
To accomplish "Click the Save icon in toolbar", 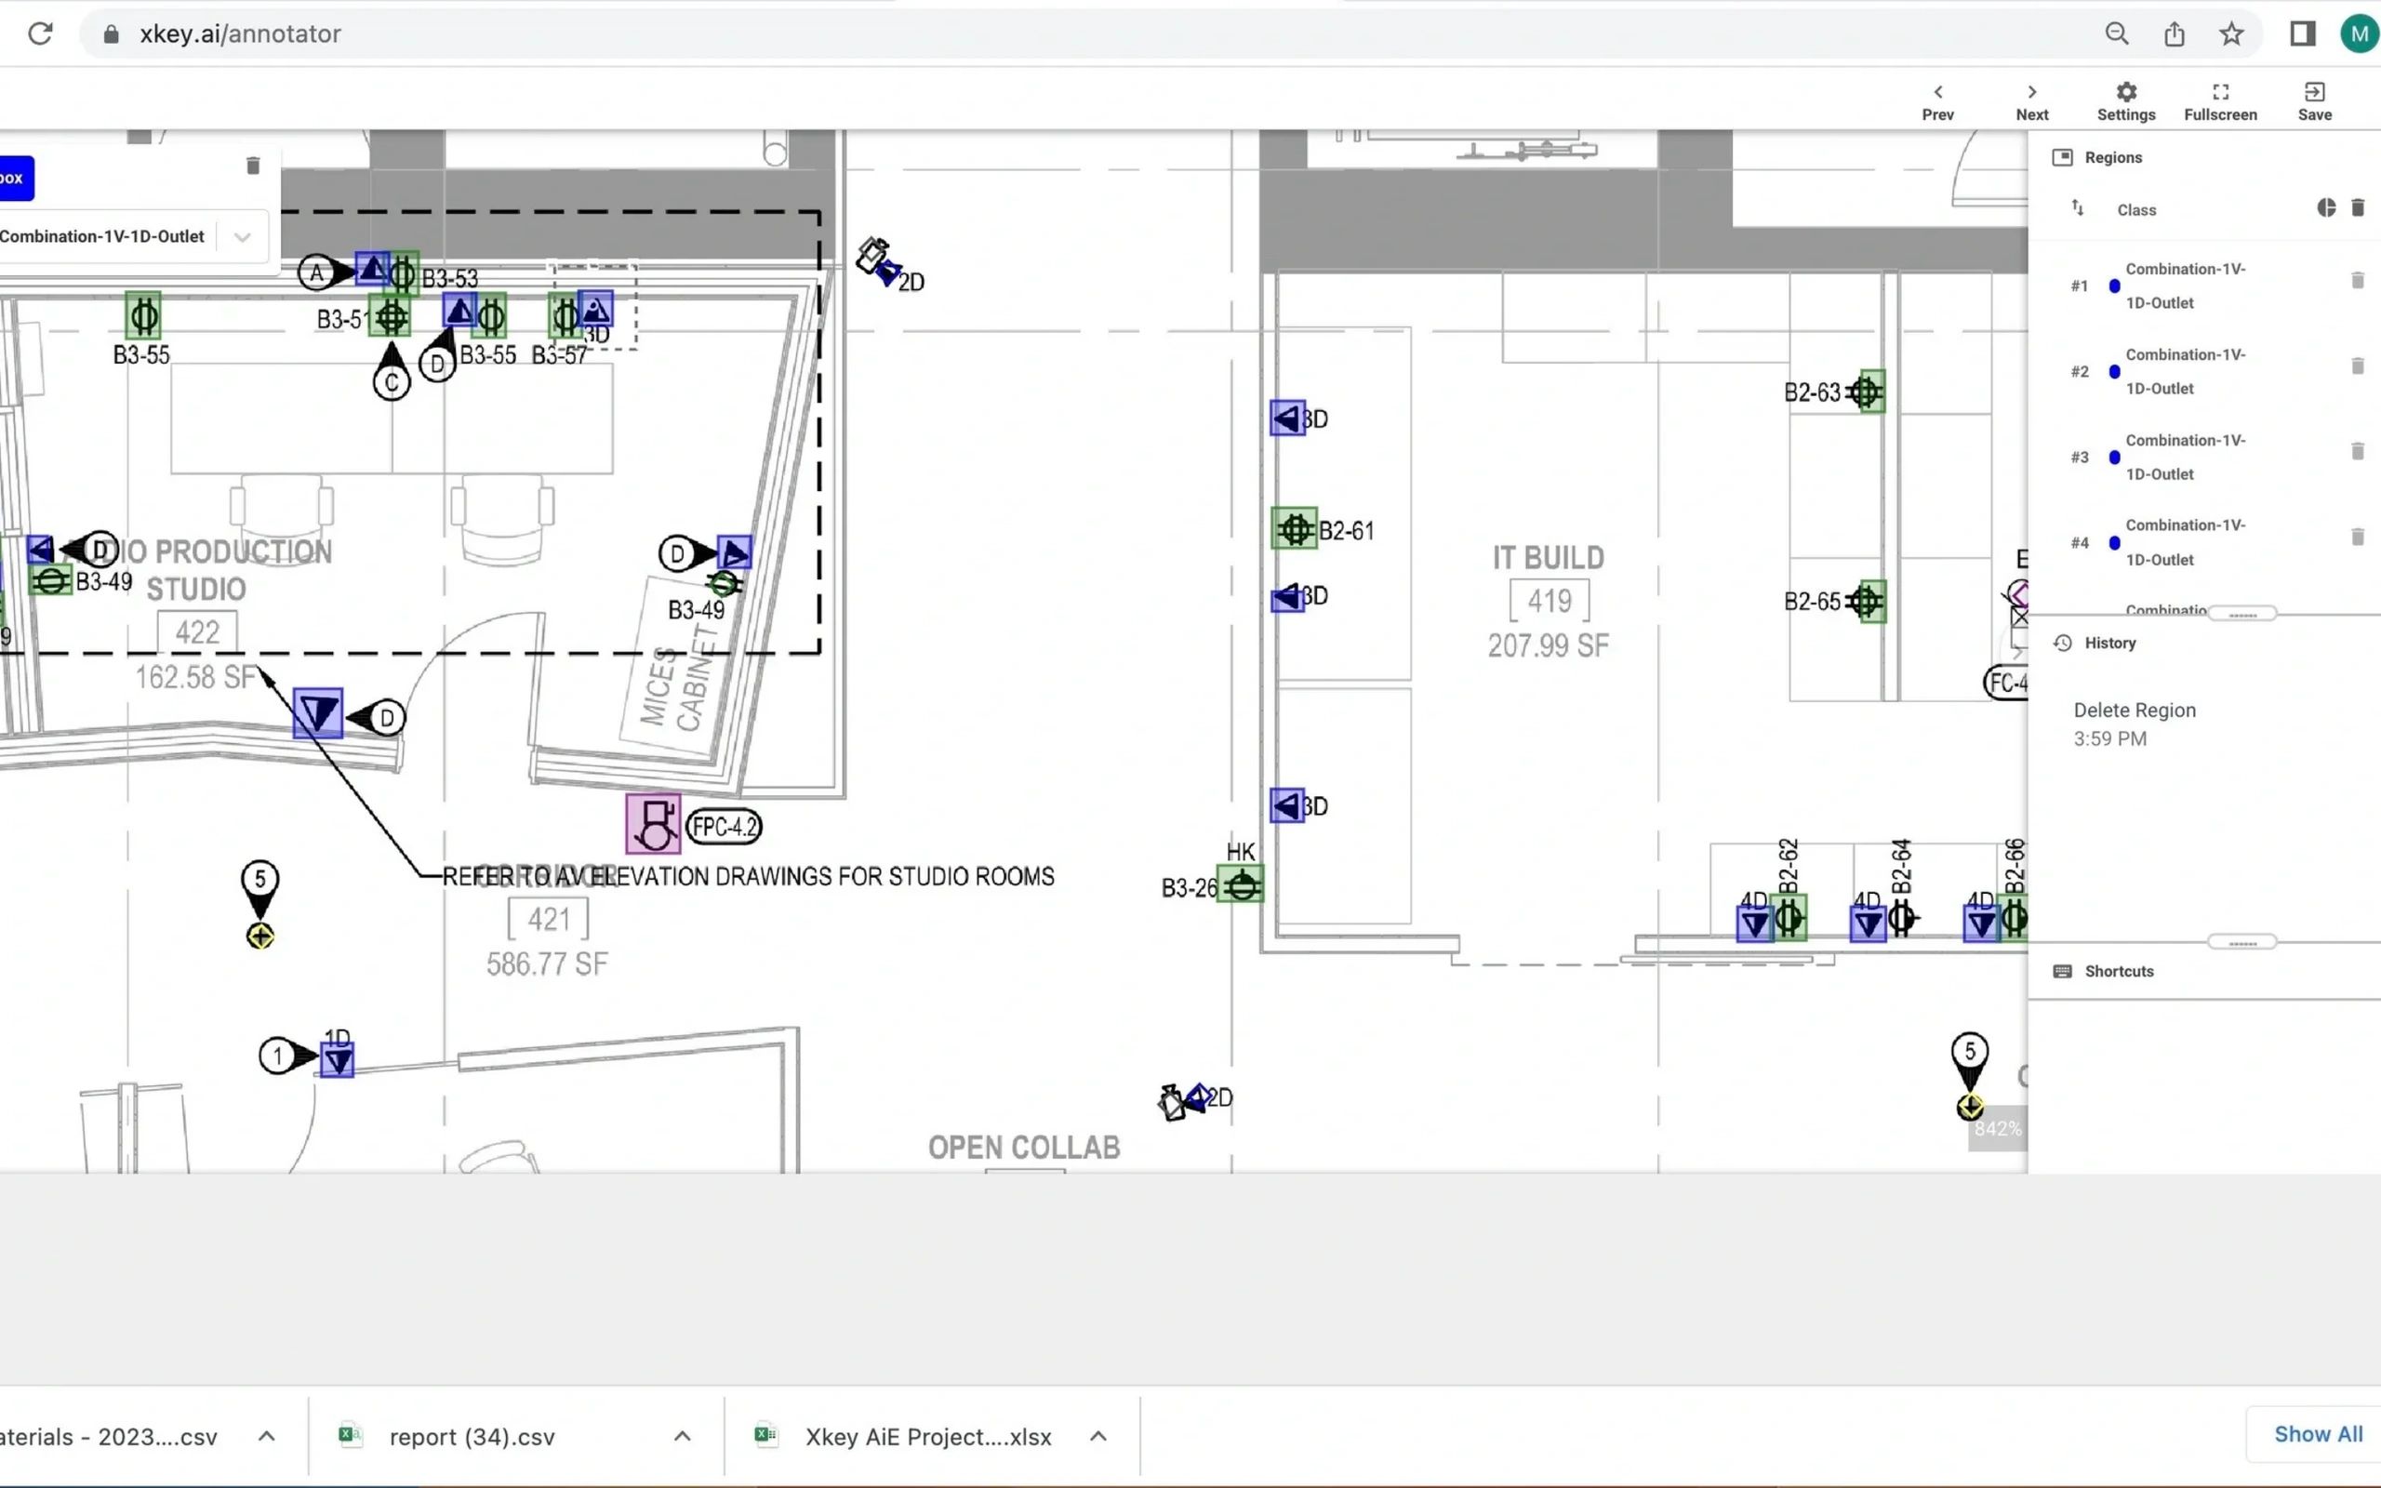I will pos(2314,92).
